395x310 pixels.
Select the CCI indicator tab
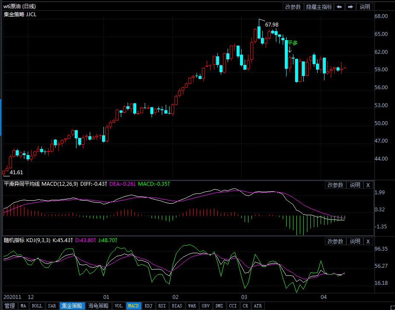[233, 306]
